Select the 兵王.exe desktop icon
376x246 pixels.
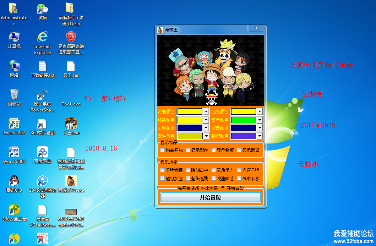(x=71, y=126)
